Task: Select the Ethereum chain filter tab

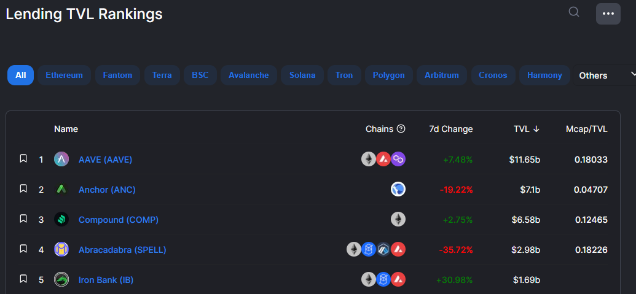Action: (x=64, y=75)
